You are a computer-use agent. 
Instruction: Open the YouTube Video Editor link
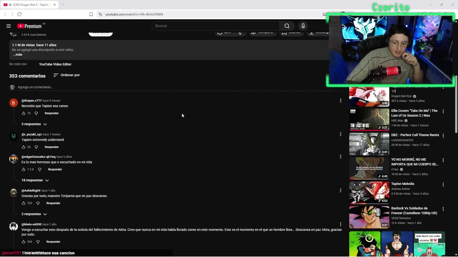click(55, 64)
